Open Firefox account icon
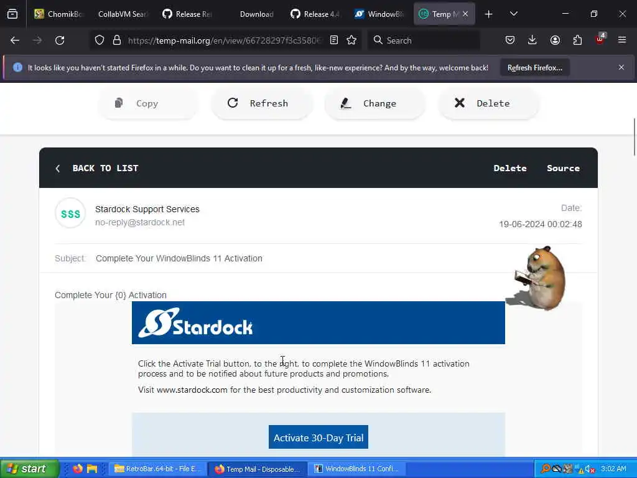The image size is (637, 478). click(x=555, y=40)
